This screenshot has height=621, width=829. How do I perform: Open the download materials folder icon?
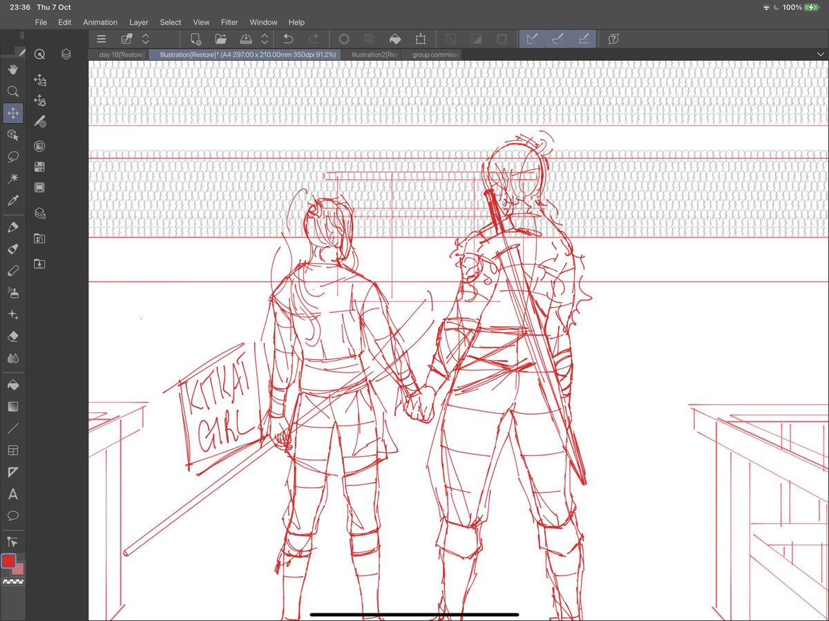39,264
